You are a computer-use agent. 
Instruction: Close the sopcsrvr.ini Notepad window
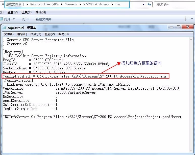pyautogui.click(x=188, y=27)
